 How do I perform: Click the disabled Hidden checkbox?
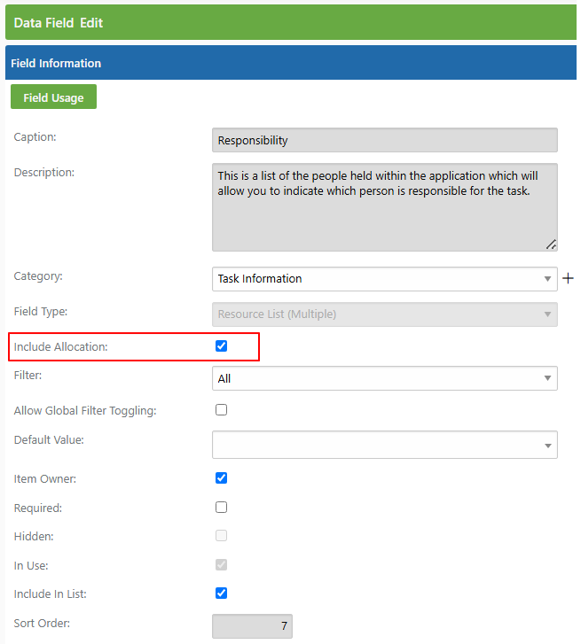click(x=221, y=536)
